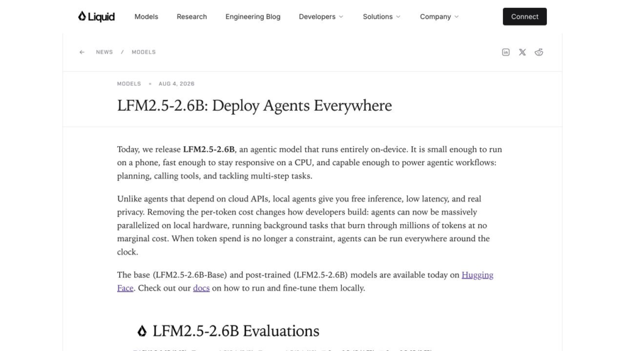This screenshot has width=625, height=351.
Task: Click the Connect button
Action: tap(524, 16)
